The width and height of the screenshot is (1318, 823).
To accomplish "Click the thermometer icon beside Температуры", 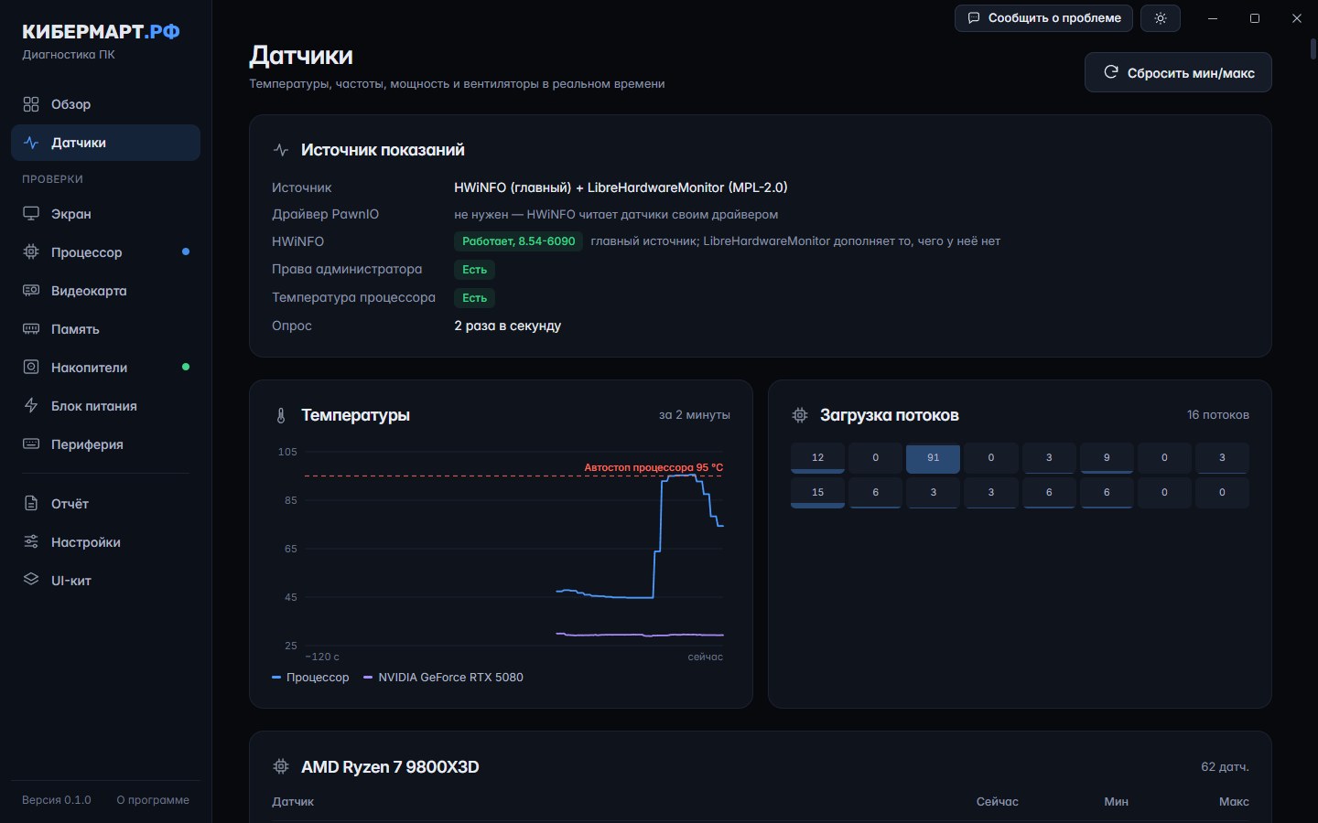I will coord(281,416).
